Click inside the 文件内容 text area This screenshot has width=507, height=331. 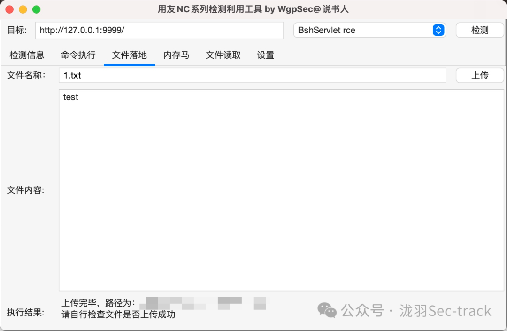281,190
